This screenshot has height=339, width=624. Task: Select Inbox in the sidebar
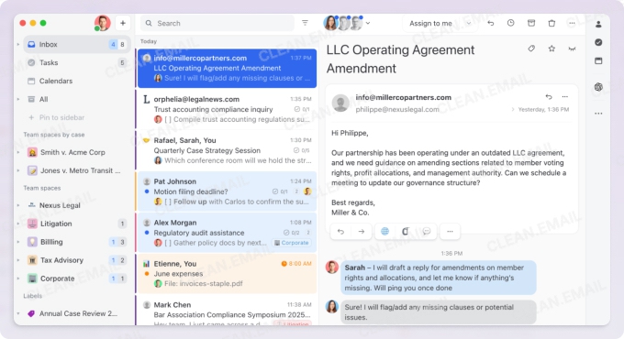point(77,45)
